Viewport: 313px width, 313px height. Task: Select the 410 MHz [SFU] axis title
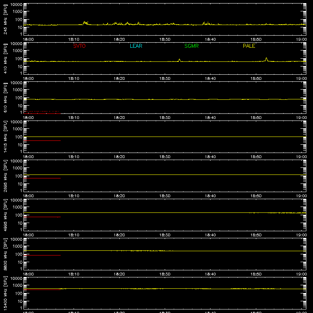pos(5,58)
